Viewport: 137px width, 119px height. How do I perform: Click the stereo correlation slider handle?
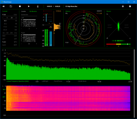pos(127,44)
